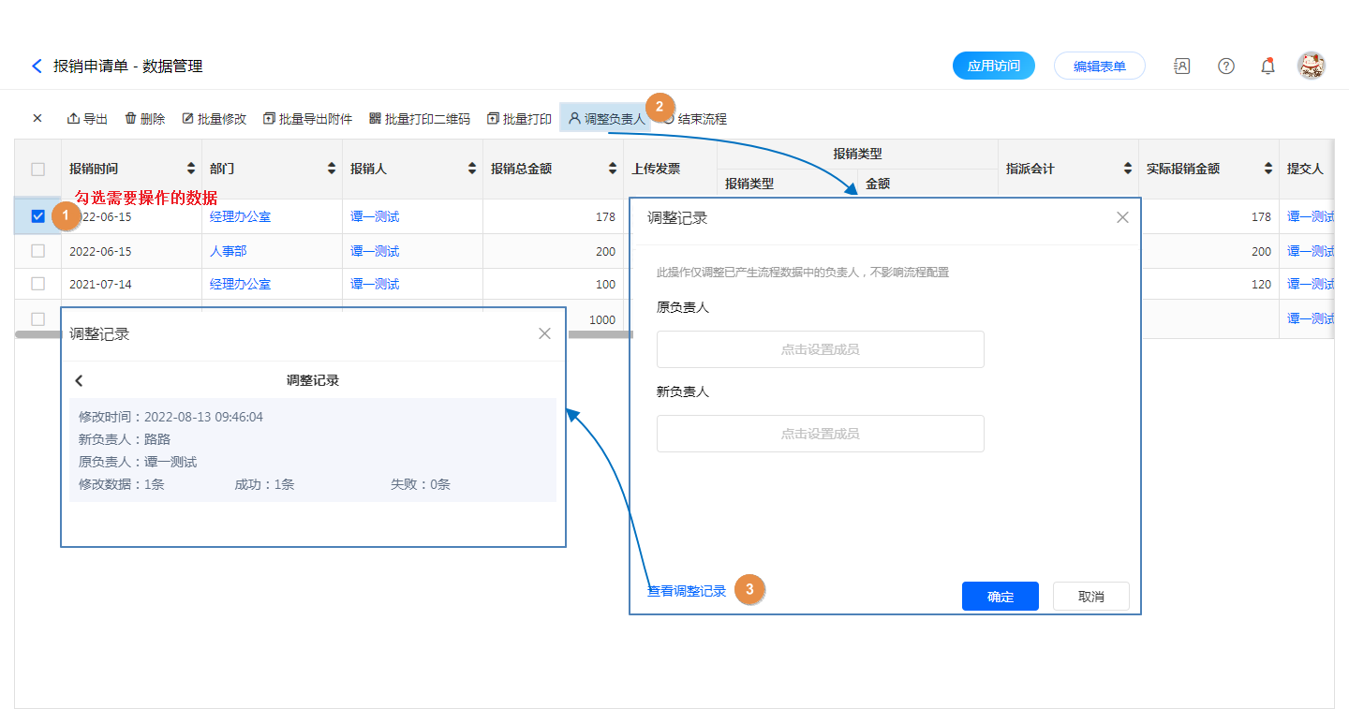The image size is (1349, 709).
Task: Click 批量修改 in the toolbar
Action: coord(215,119)
